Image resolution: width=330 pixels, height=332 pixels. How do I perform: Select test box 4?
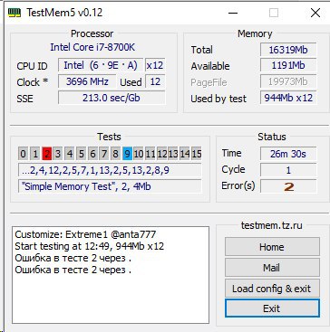[x=70, y=154]
